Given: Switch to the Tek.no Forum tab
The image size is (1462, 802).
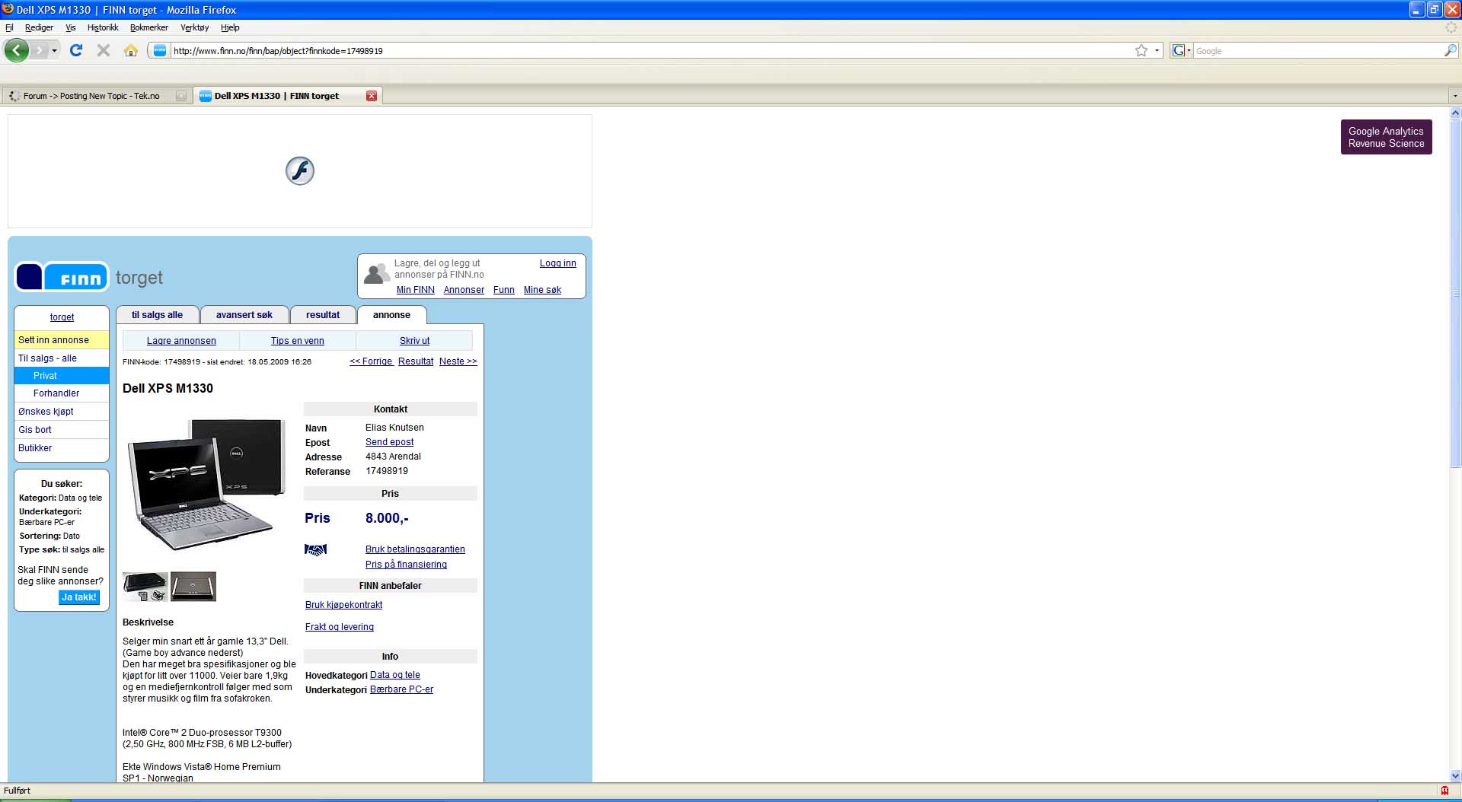Looking at the screenshot, I should click(91, 96).
